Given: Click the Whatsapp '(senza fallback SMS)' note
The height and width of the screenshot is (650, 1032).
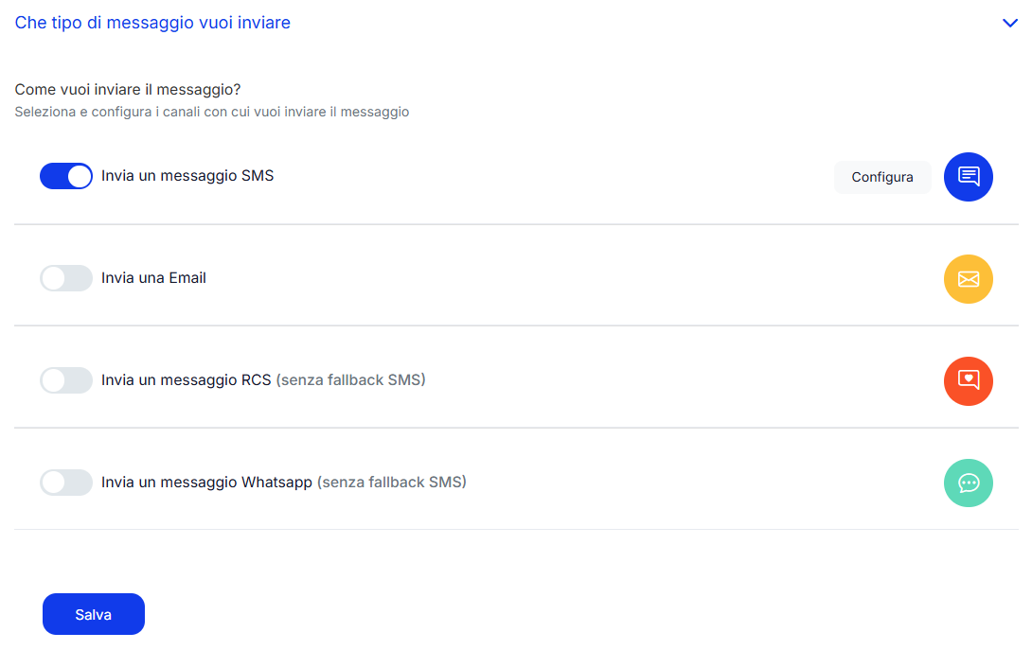Looking at the screenshot, I should point(392,482).
